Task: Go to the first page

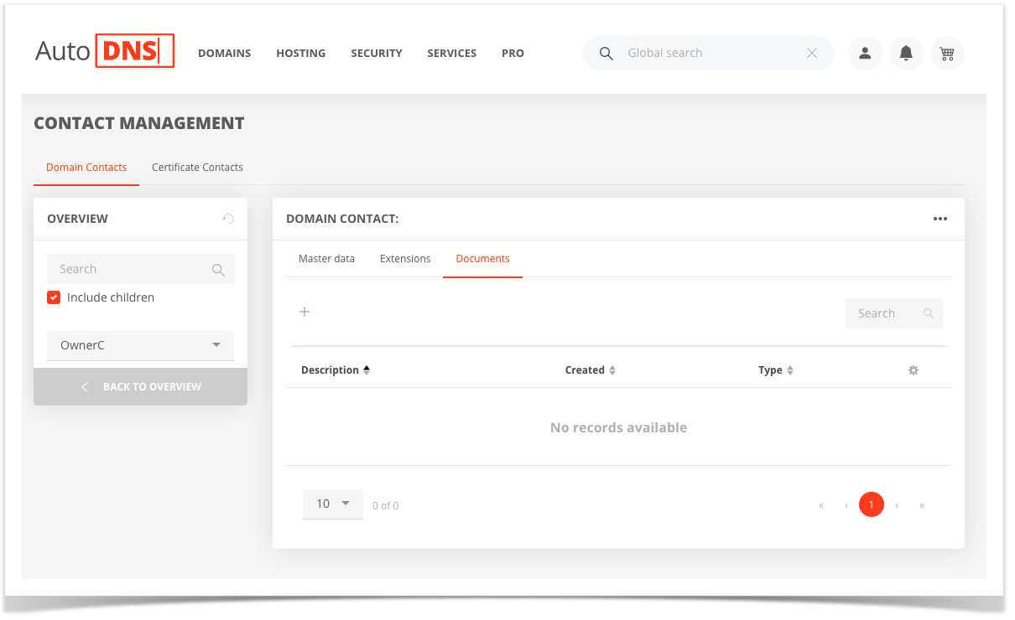Action: coord(821,505)
